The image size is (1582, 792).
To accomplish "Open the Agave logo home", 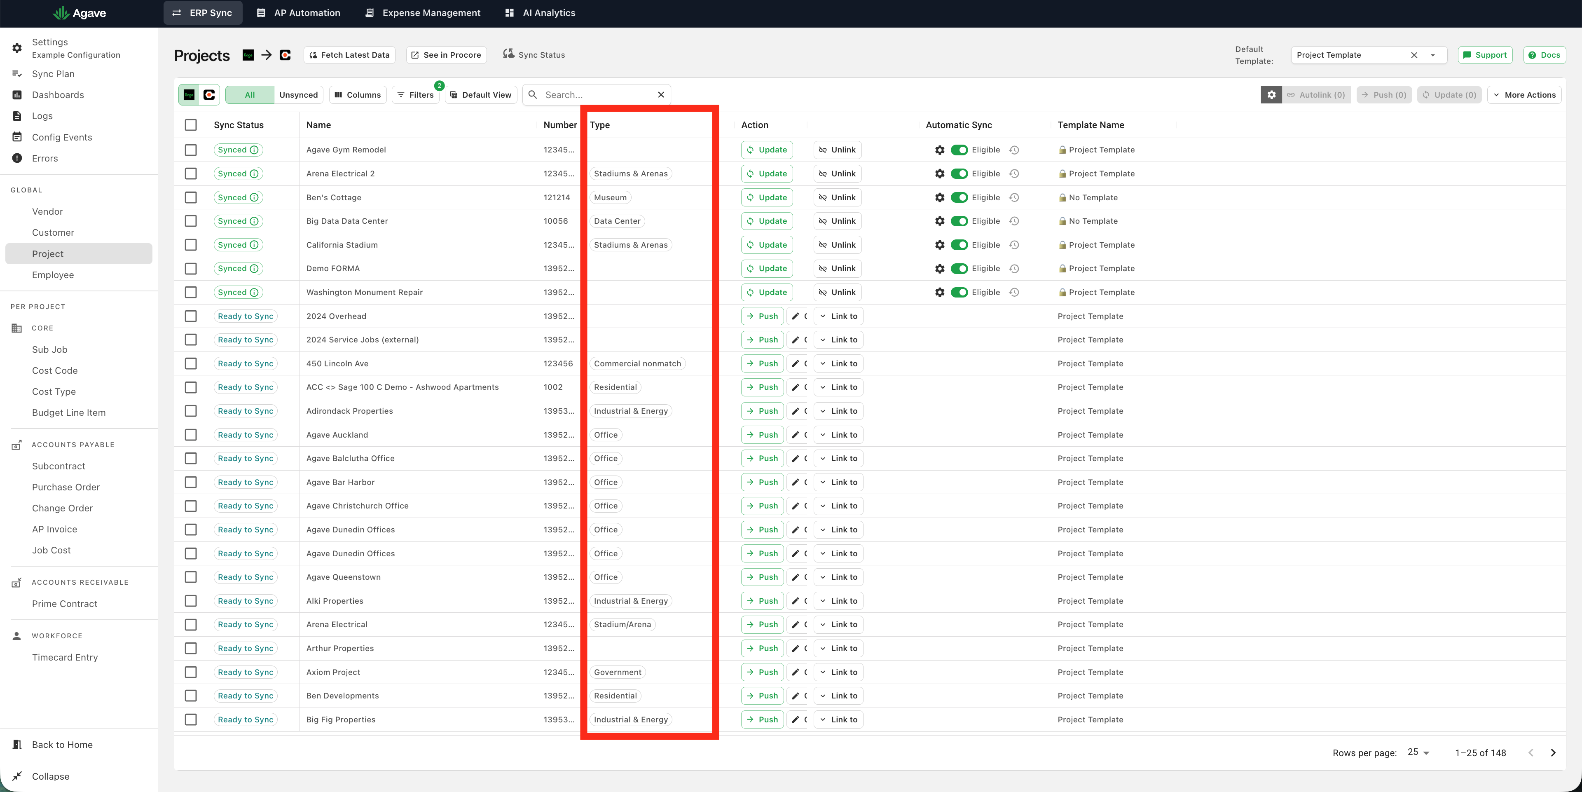I will click(79, 13).
